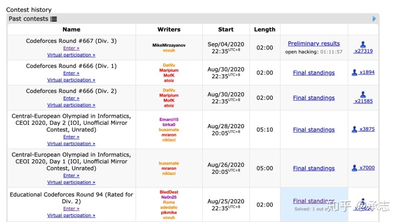Start Virtual participation for CEOI 2020 Day 1
This screenshot has height=222, width=400.
point(71,183)
